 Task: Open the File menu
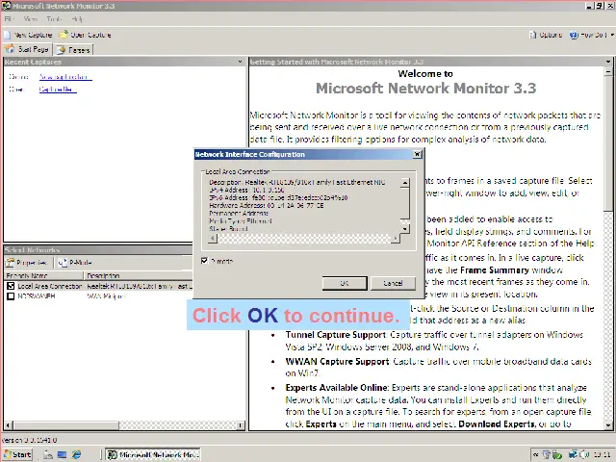point(9,19)
